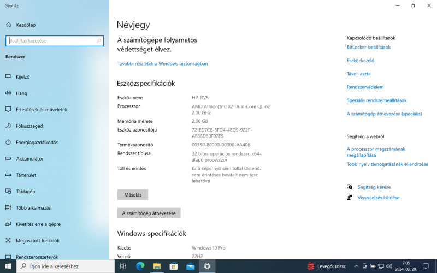The width and height of the screenshot is (437, 273).
Task: Click Visszajelzés küldése link text
Action: pyautogui.click(x=378, y=198)
